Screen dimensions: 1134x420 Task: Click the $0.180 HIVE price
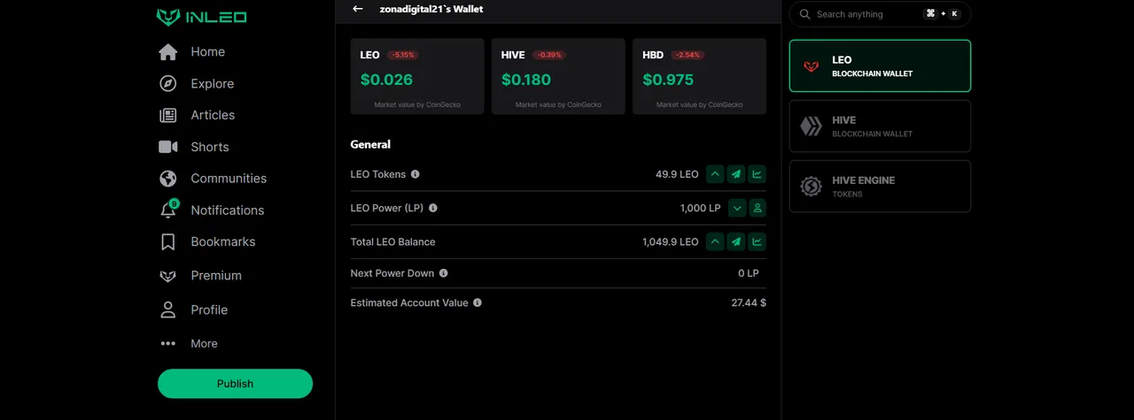(x=526, y=80)
